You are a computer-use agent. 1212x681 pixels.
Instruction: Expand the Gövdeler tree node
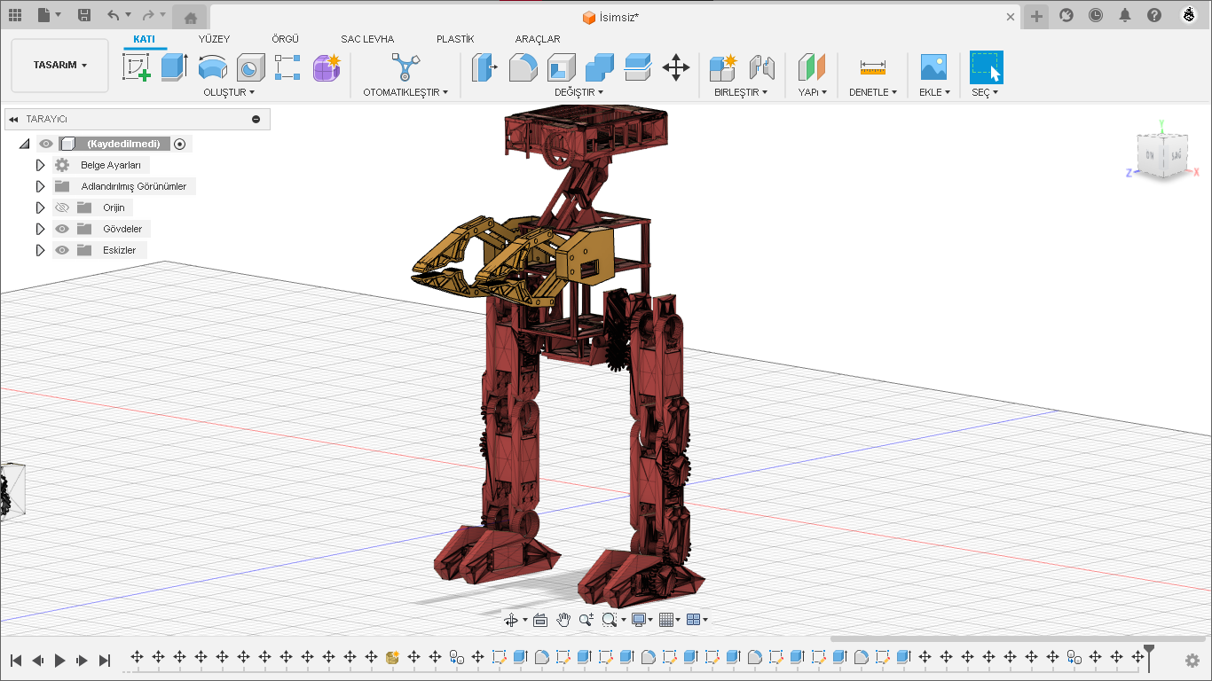40,229
